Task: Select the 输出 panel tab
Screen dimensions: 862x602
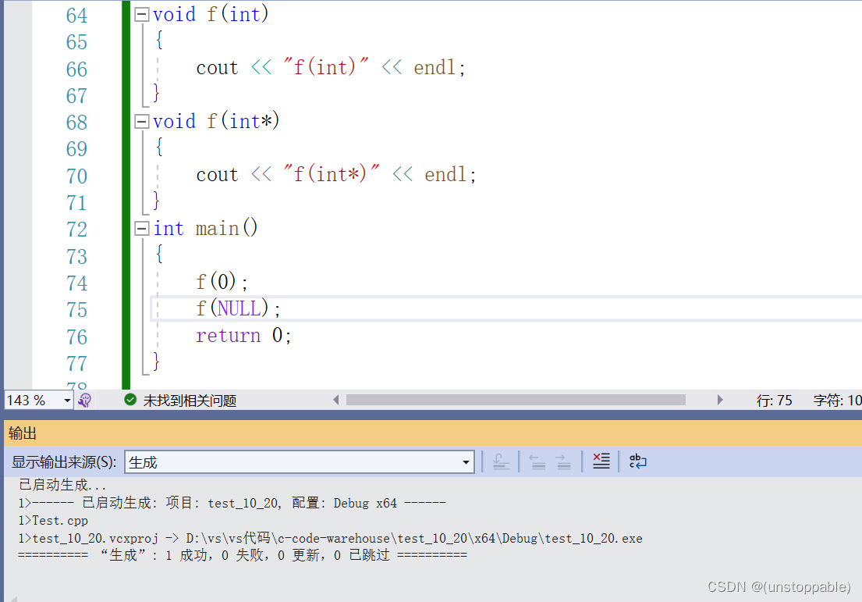Action: 23,433
